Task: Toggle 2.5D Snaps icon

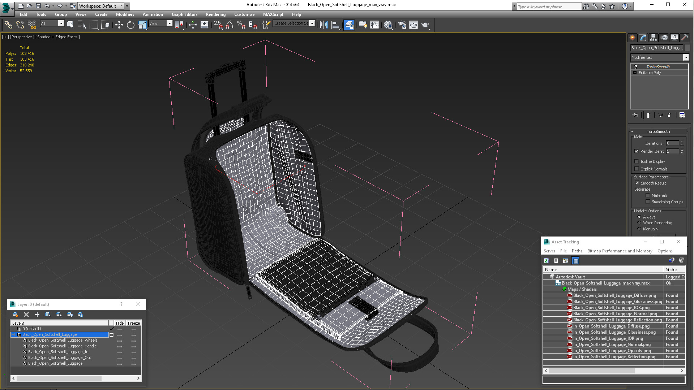Action: [x=218, y=25]
